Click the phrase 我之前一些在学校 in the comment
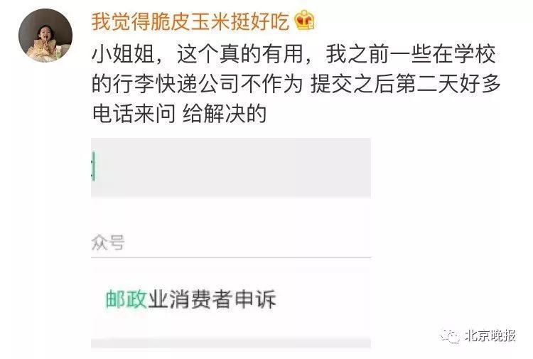 pyautogui.click(x=411, y=55)
